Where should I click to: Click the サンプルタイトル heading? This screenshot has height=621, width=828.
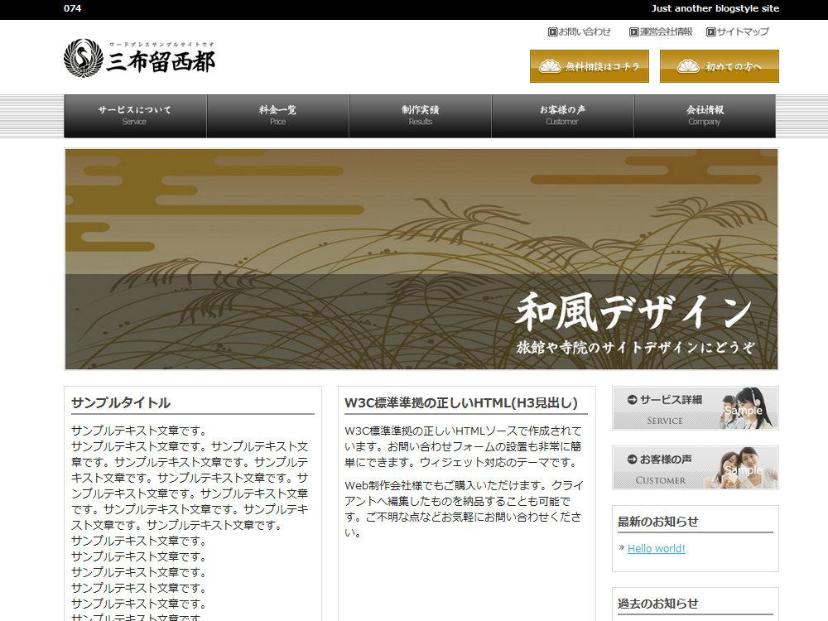click(x=121, y=403)
